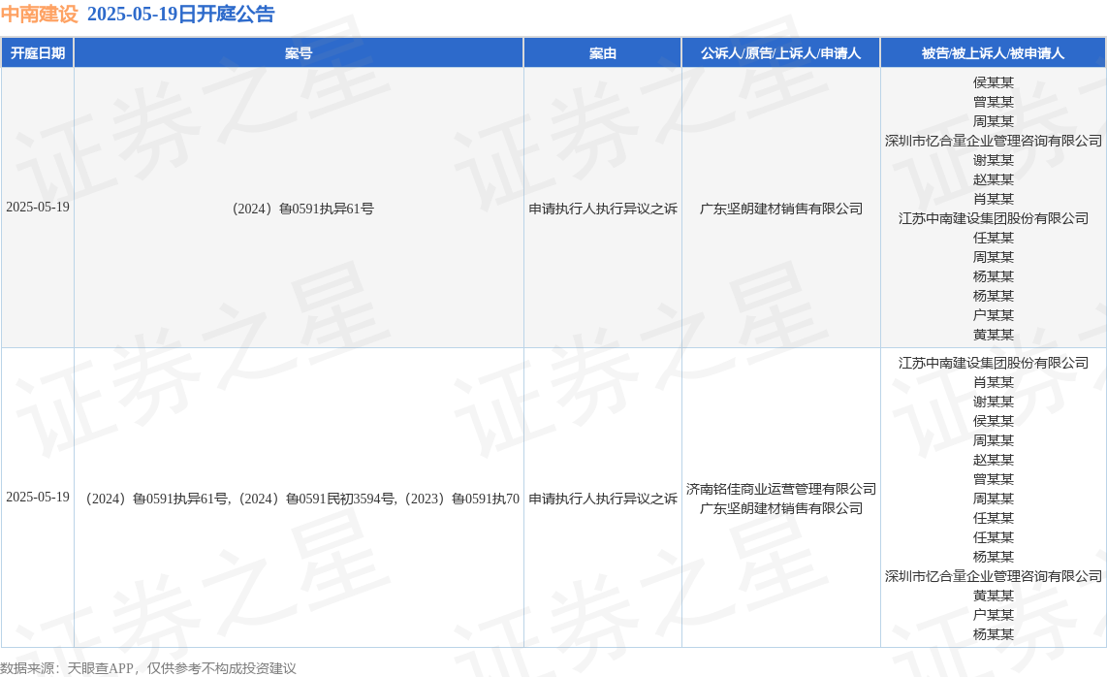Select defendant 赵某某 in the first case row
The image size is (1107, 677).
(994, 179)
